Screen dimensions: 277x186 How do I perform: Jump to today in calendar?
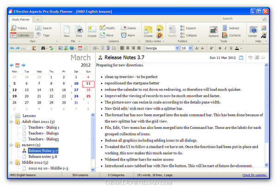tap(18, 65)
